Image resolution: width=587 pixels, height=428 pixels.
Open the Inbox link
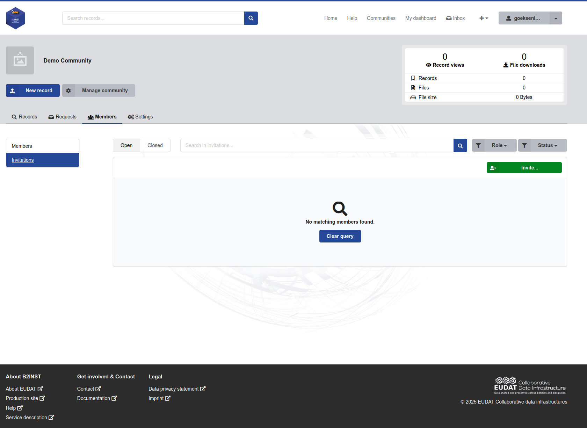pyautogui.click(x=455, y=18)
